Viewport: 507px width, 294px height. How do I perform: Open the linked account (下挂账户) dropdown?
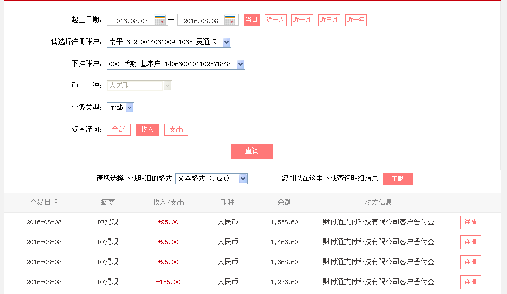click(240, 64)
